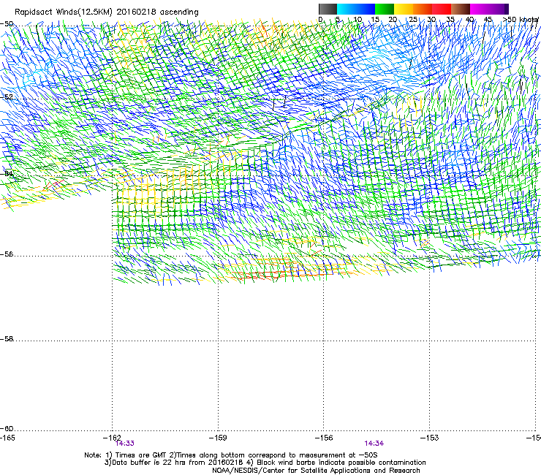Click the '10' value under the color bar
Screen dimensions: 541x475
coord(357,20)
